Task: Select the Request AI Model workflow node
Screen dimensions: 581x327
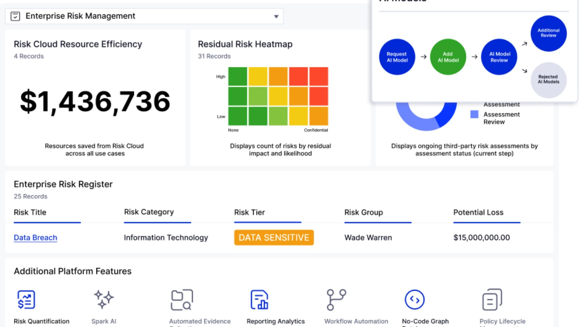Action: tap(397, 57)
